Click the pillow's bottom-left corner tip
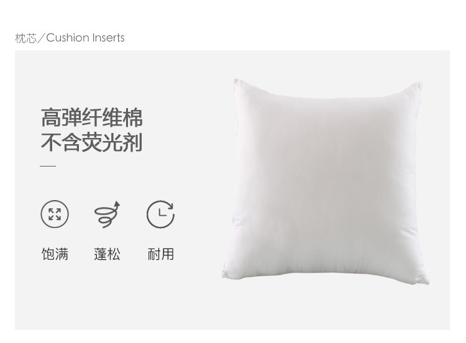The width and height of the screenshot is (466, 343). pyautogui.click(x=225, y=275)
